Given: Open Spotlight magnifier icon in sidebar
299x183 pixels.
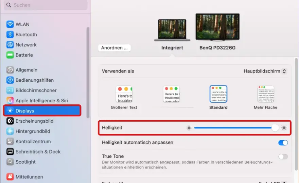Looking at the screenshot, I should (x=10, y=162).
